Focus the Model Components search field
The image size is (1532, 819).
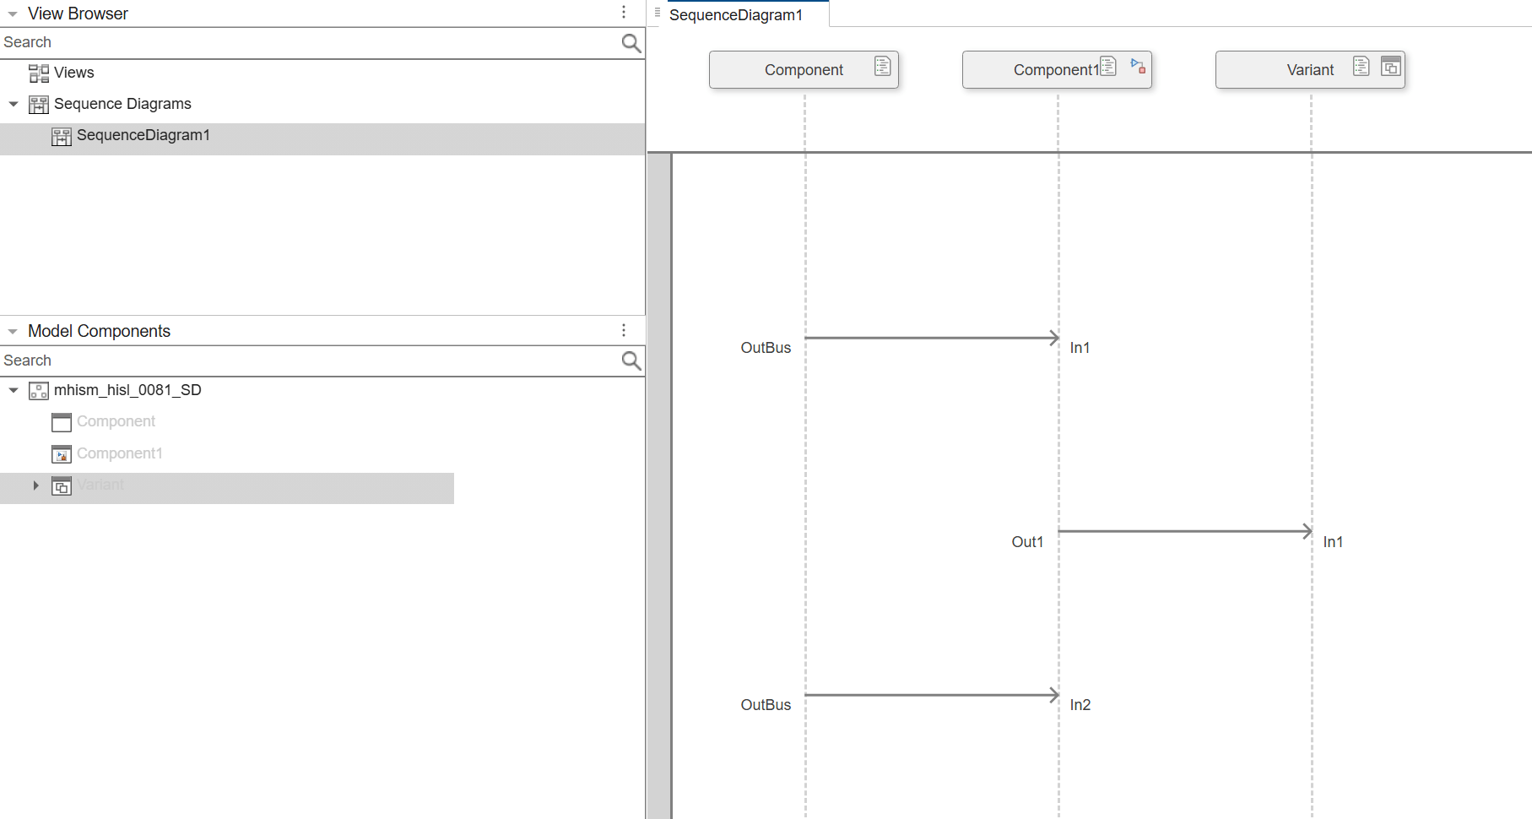coord(311,361)
